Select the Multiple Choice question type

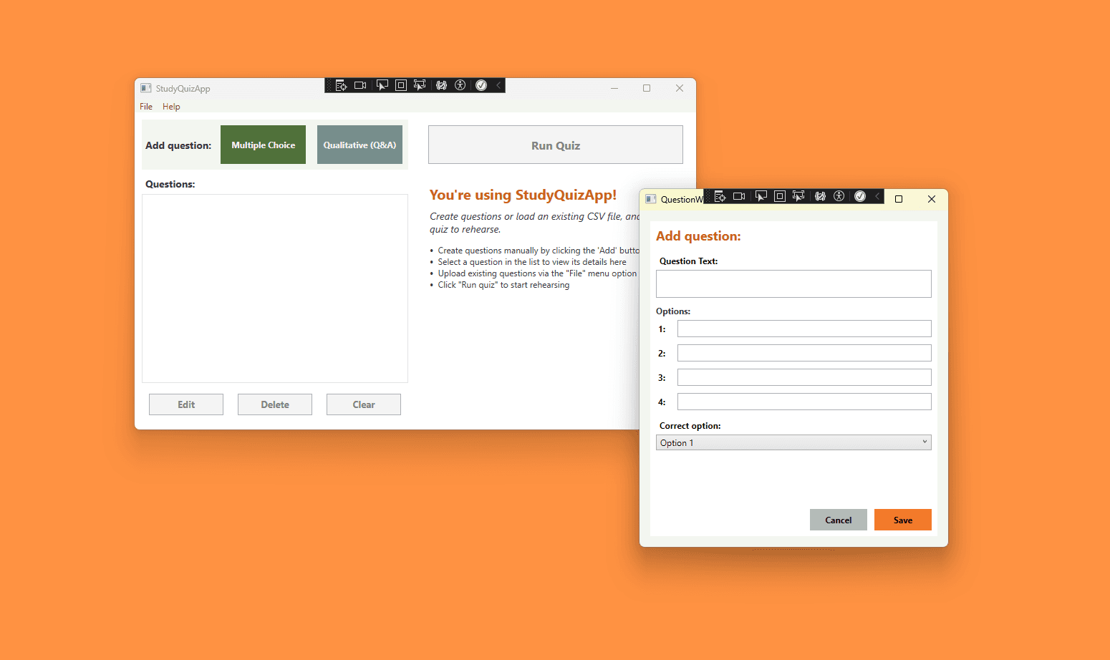(263, 144)
